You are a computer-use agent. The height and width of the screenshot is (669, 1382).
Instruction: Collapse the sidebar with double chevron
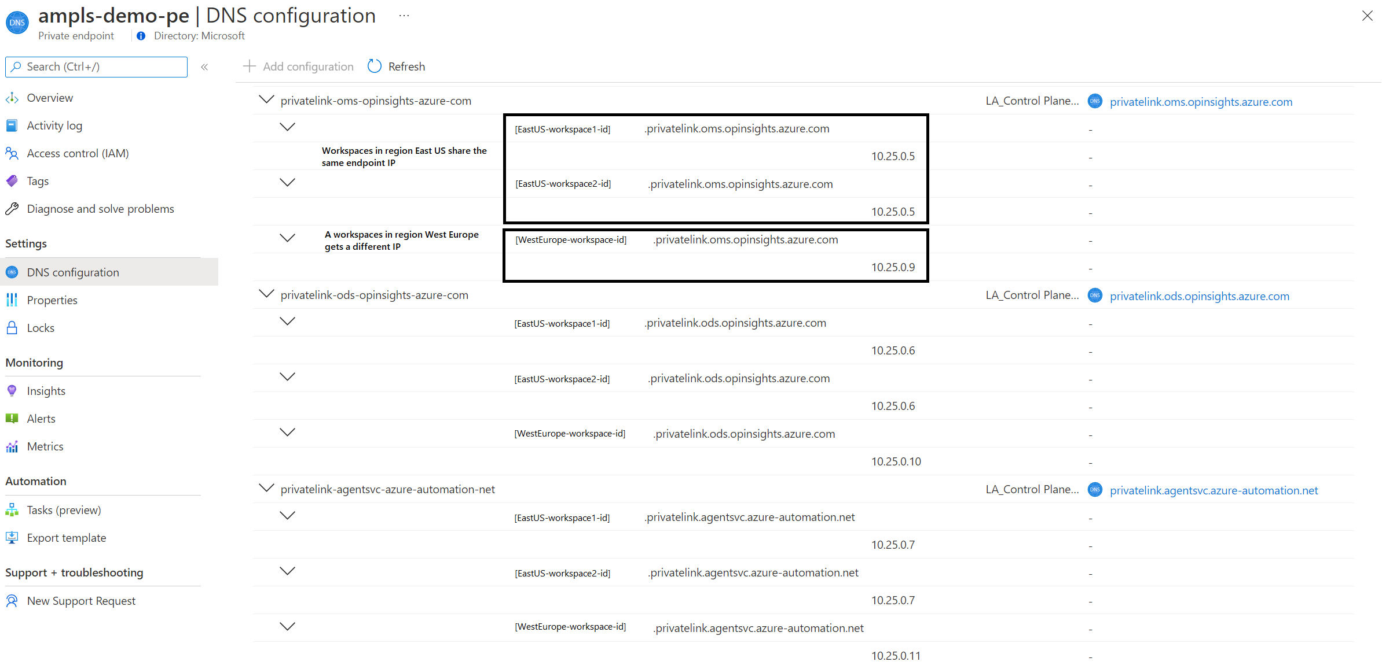tap(204, 67)
